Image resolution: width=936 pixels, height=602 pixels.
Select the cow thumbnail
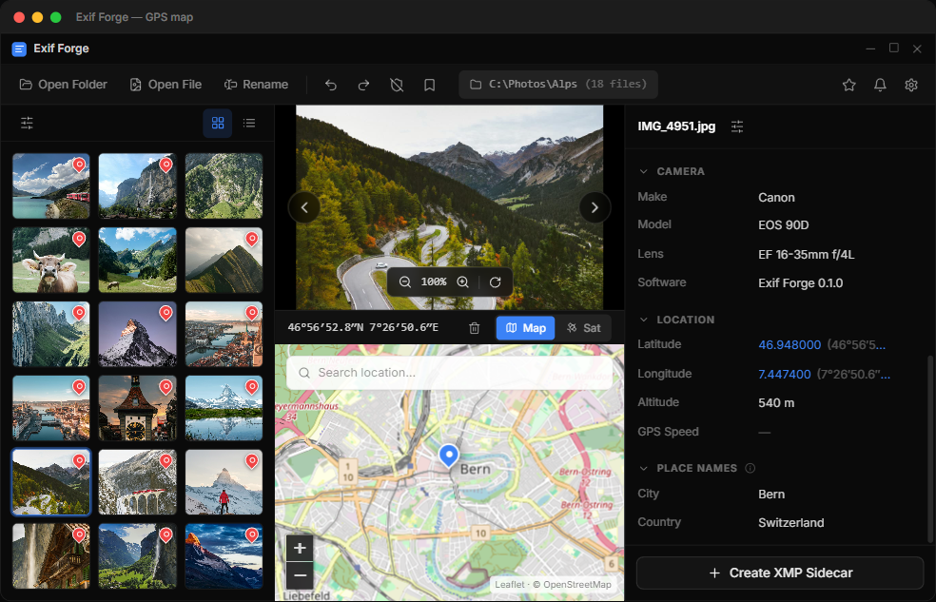(50, 260)
